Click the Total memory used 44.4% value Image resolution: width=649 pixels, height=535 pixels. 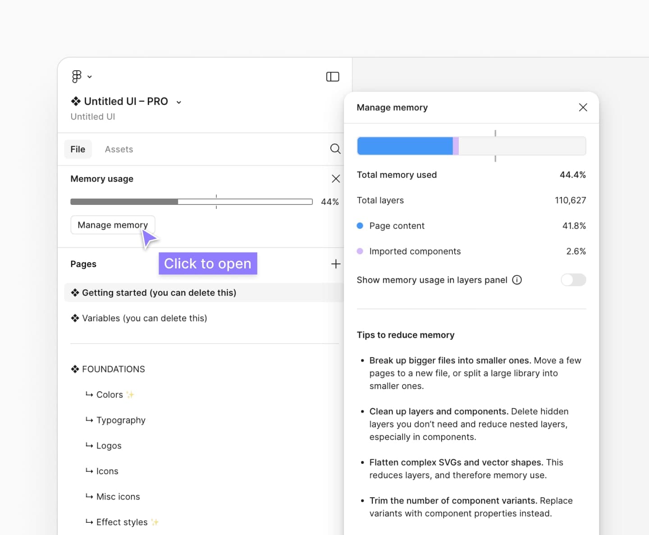[x=572, y=175]
